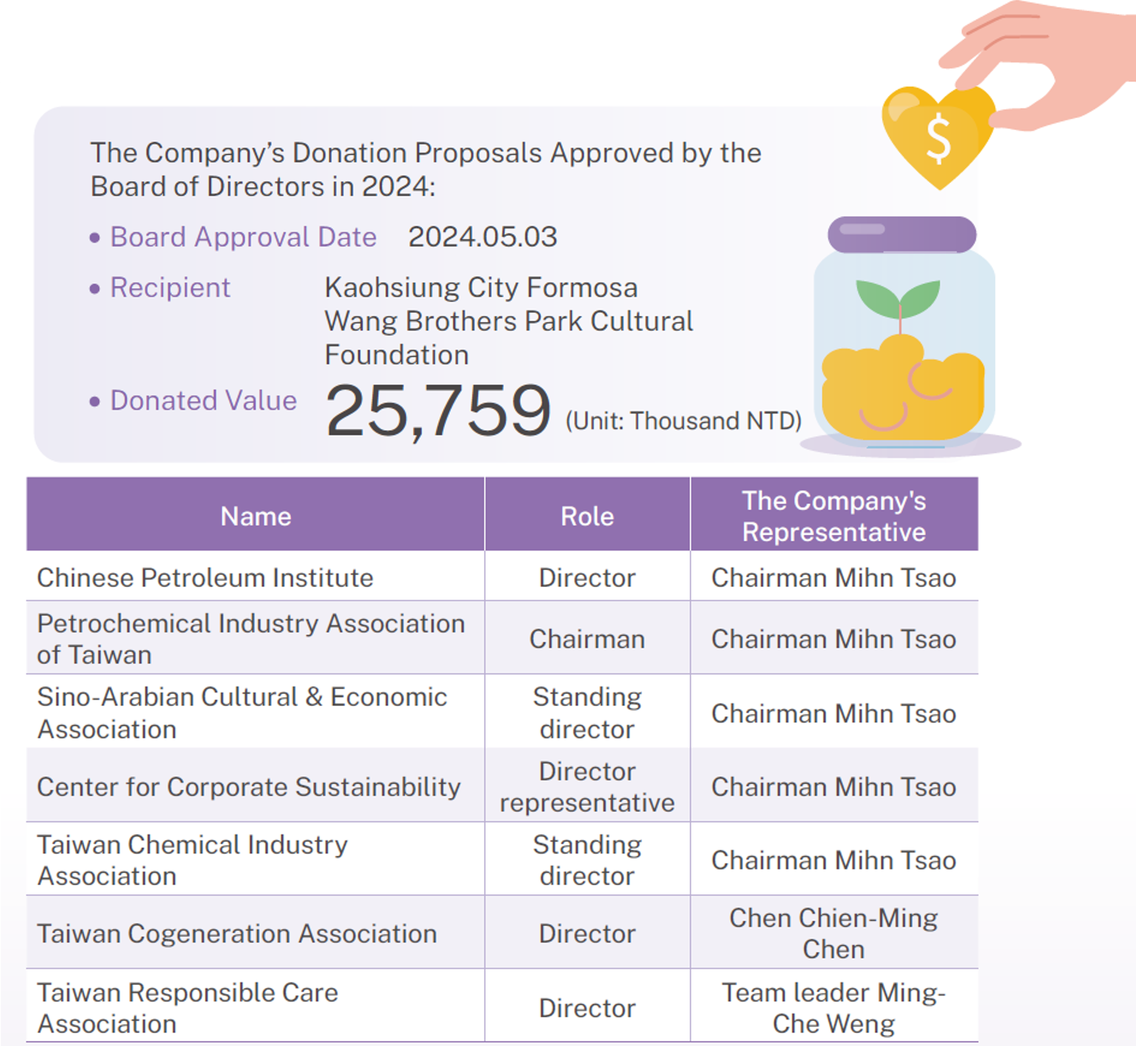Select the Name column header
Screen dimensions: 1136x1046
pos(256,516)
